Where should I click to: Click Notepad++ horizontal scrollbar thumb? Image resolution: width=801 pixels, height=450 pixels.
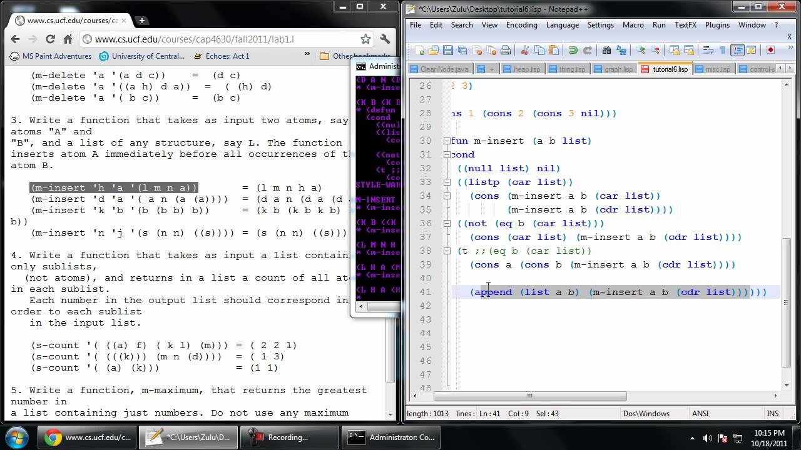click(x=530, y=396)
